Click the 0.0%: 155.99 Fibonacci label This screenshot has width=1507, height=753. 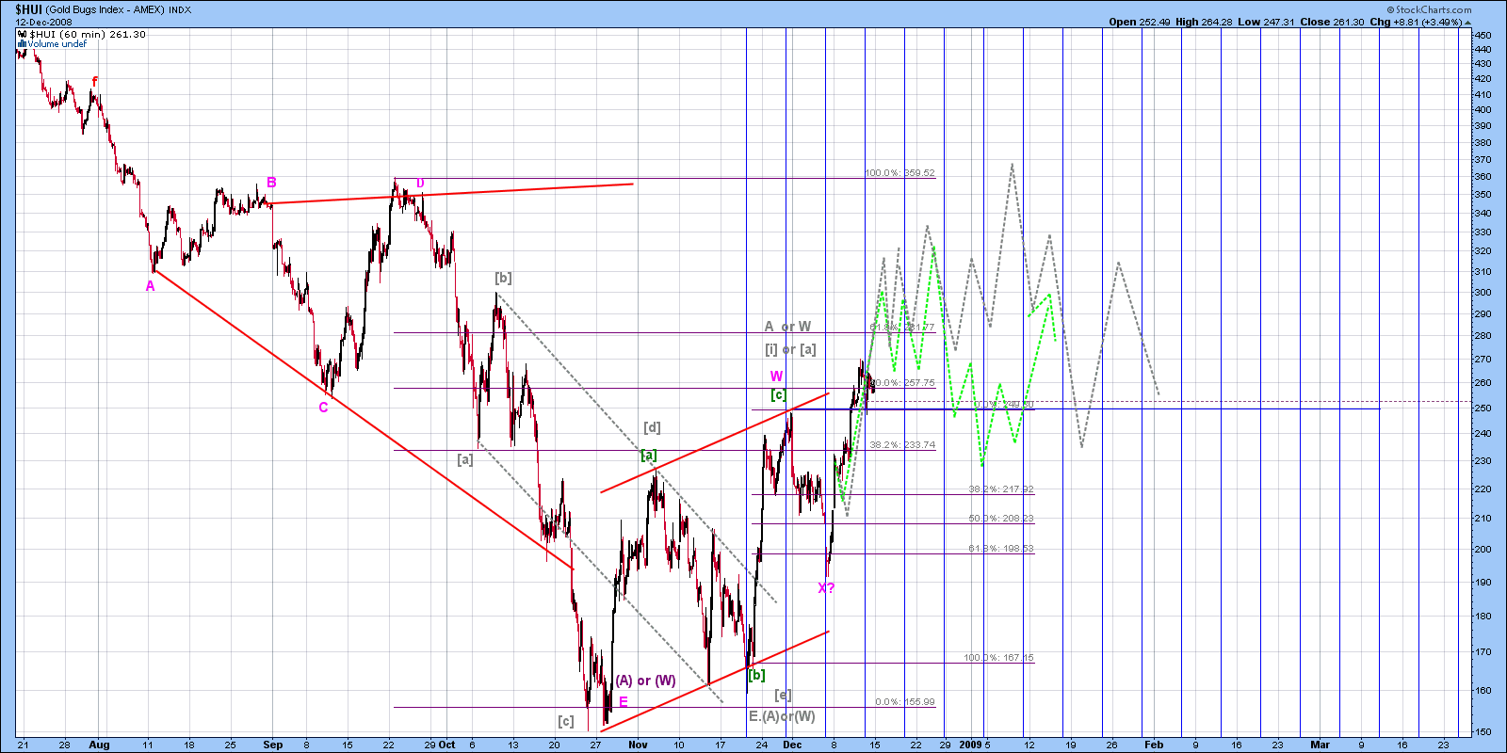[905, 702]
